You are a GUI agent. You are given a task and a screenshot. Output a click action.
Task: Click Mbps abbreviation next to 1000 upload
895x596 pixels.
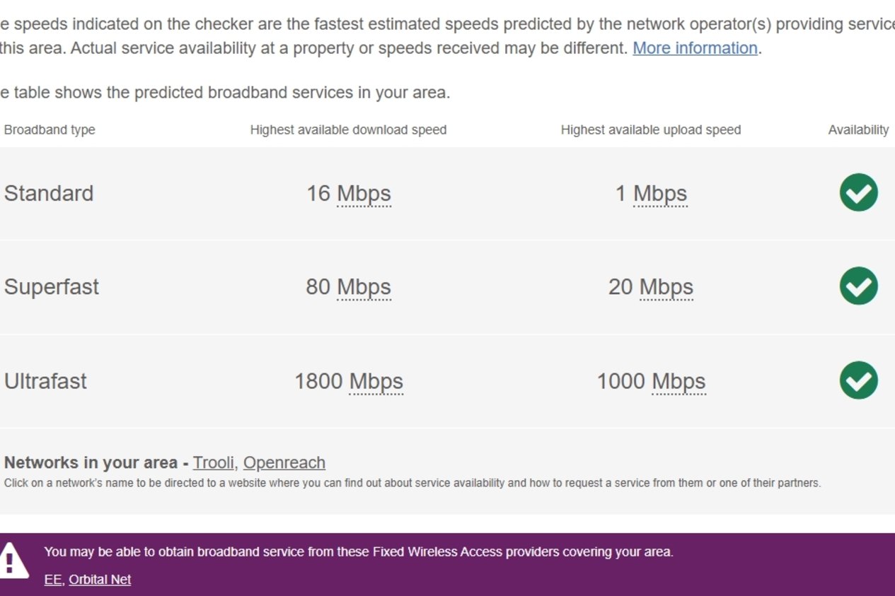tap(679, 381)
